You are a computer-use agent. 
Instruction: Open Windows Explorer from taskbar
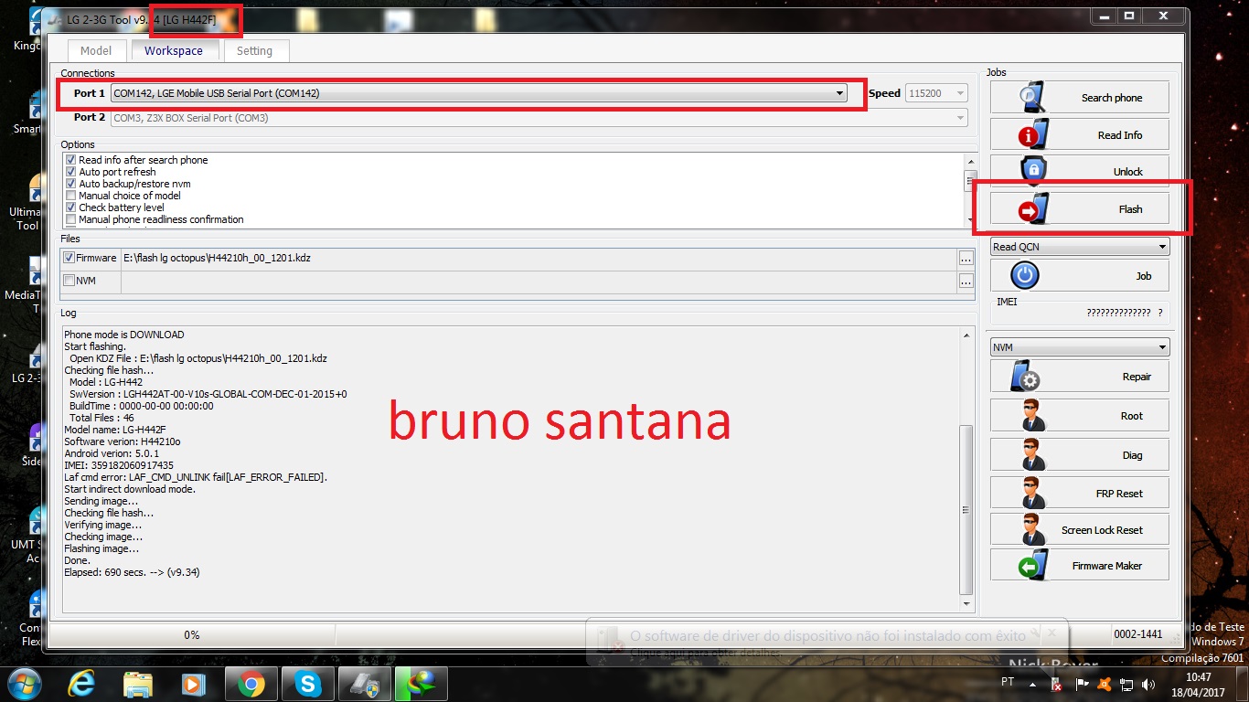tap(138, 683)
